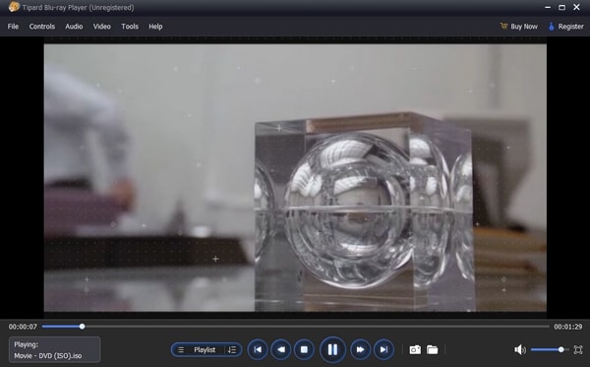590x367 pixels.
Task: Rewind the video
Action: pos(280,349)
